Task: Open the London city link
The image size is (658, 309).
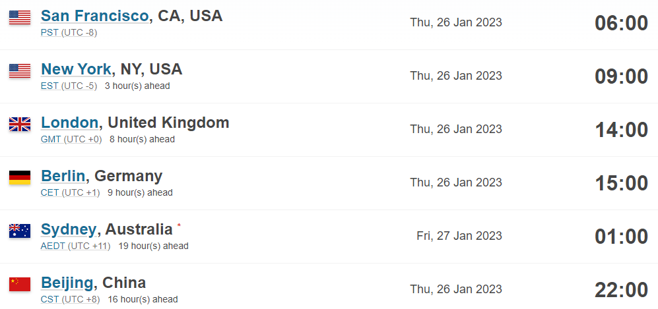Action: [70, 123]
